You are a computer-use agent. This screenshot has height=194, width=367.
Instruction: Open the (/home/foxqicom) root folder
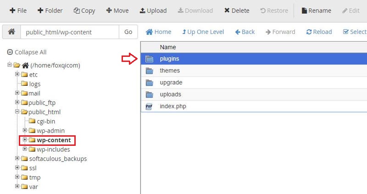pos(55,65)
